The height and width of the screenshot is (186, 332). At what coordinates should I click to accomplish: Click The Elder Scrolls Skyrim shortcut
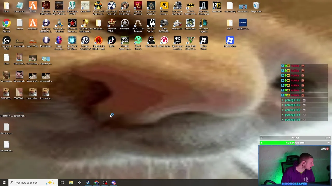point(151,26)
